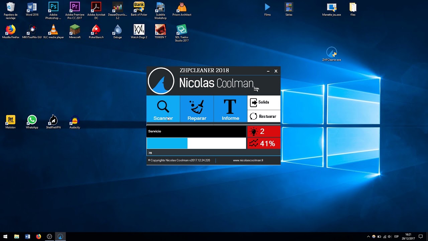
Task: Select the Minecraft desktop shortcut
Action: coord(75,32)
